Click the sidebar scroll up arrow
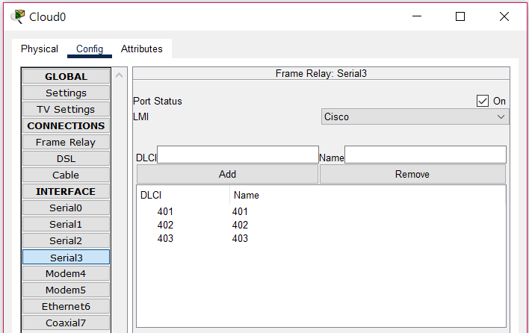The width and height of the screenshot is (529, 333). coord(119,75)
